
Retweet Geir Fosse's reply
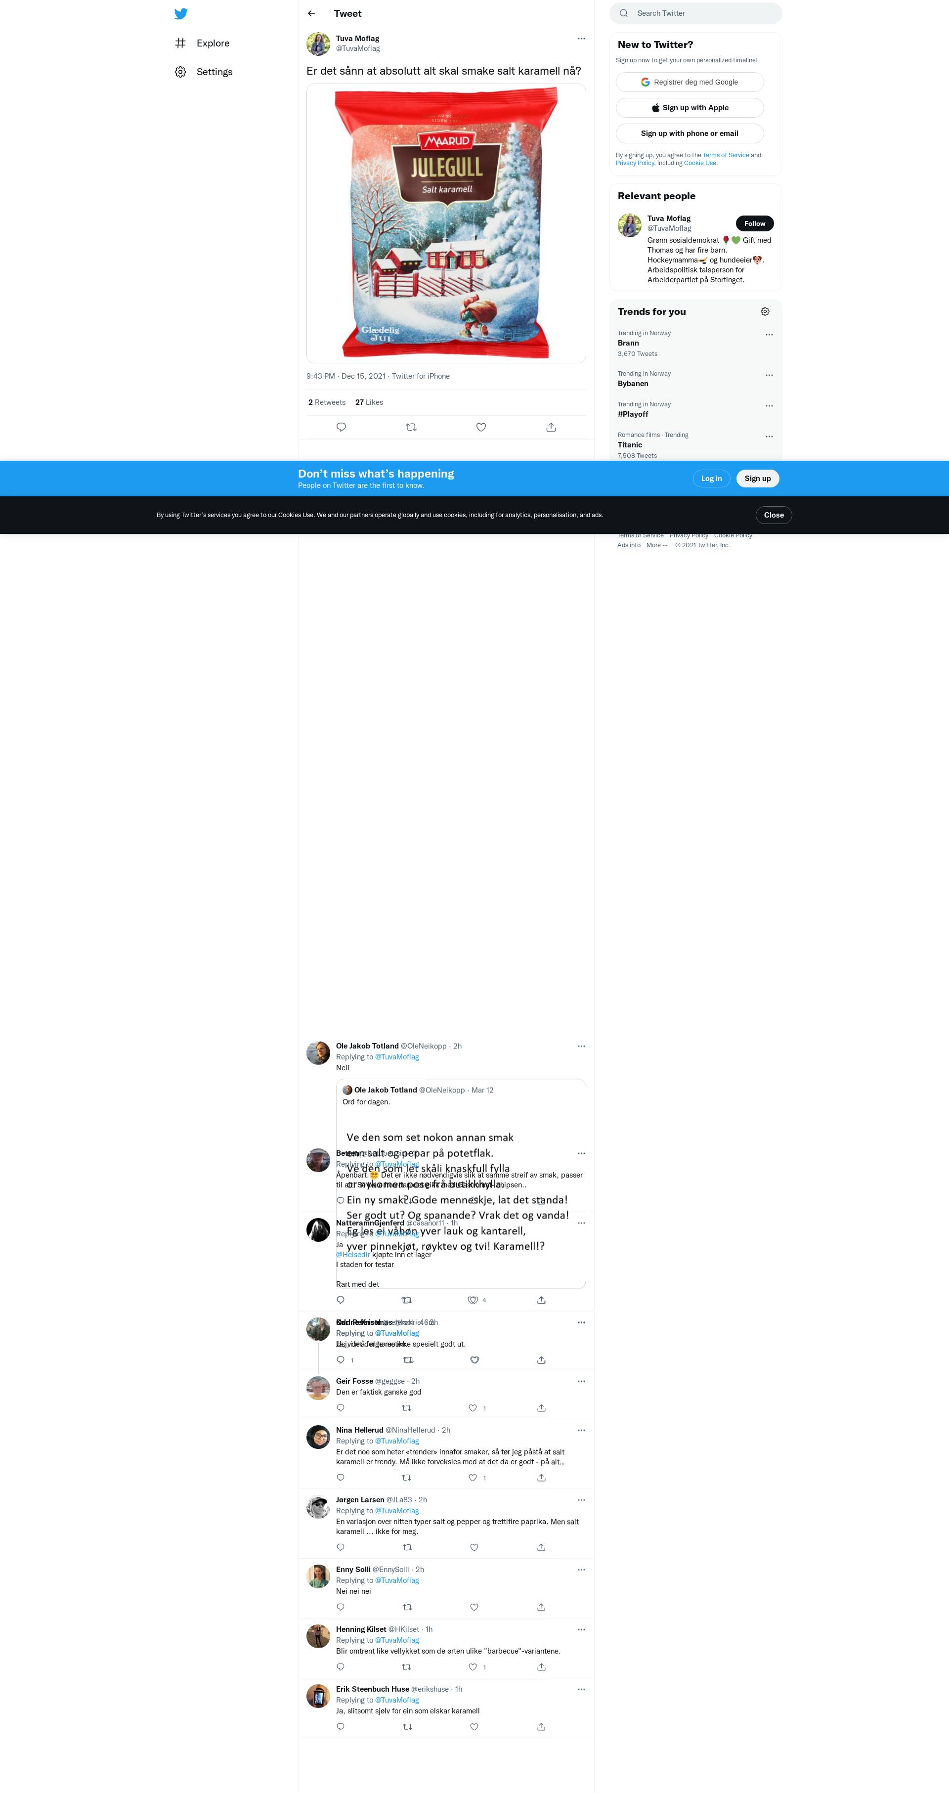(x=407, y=1408)
